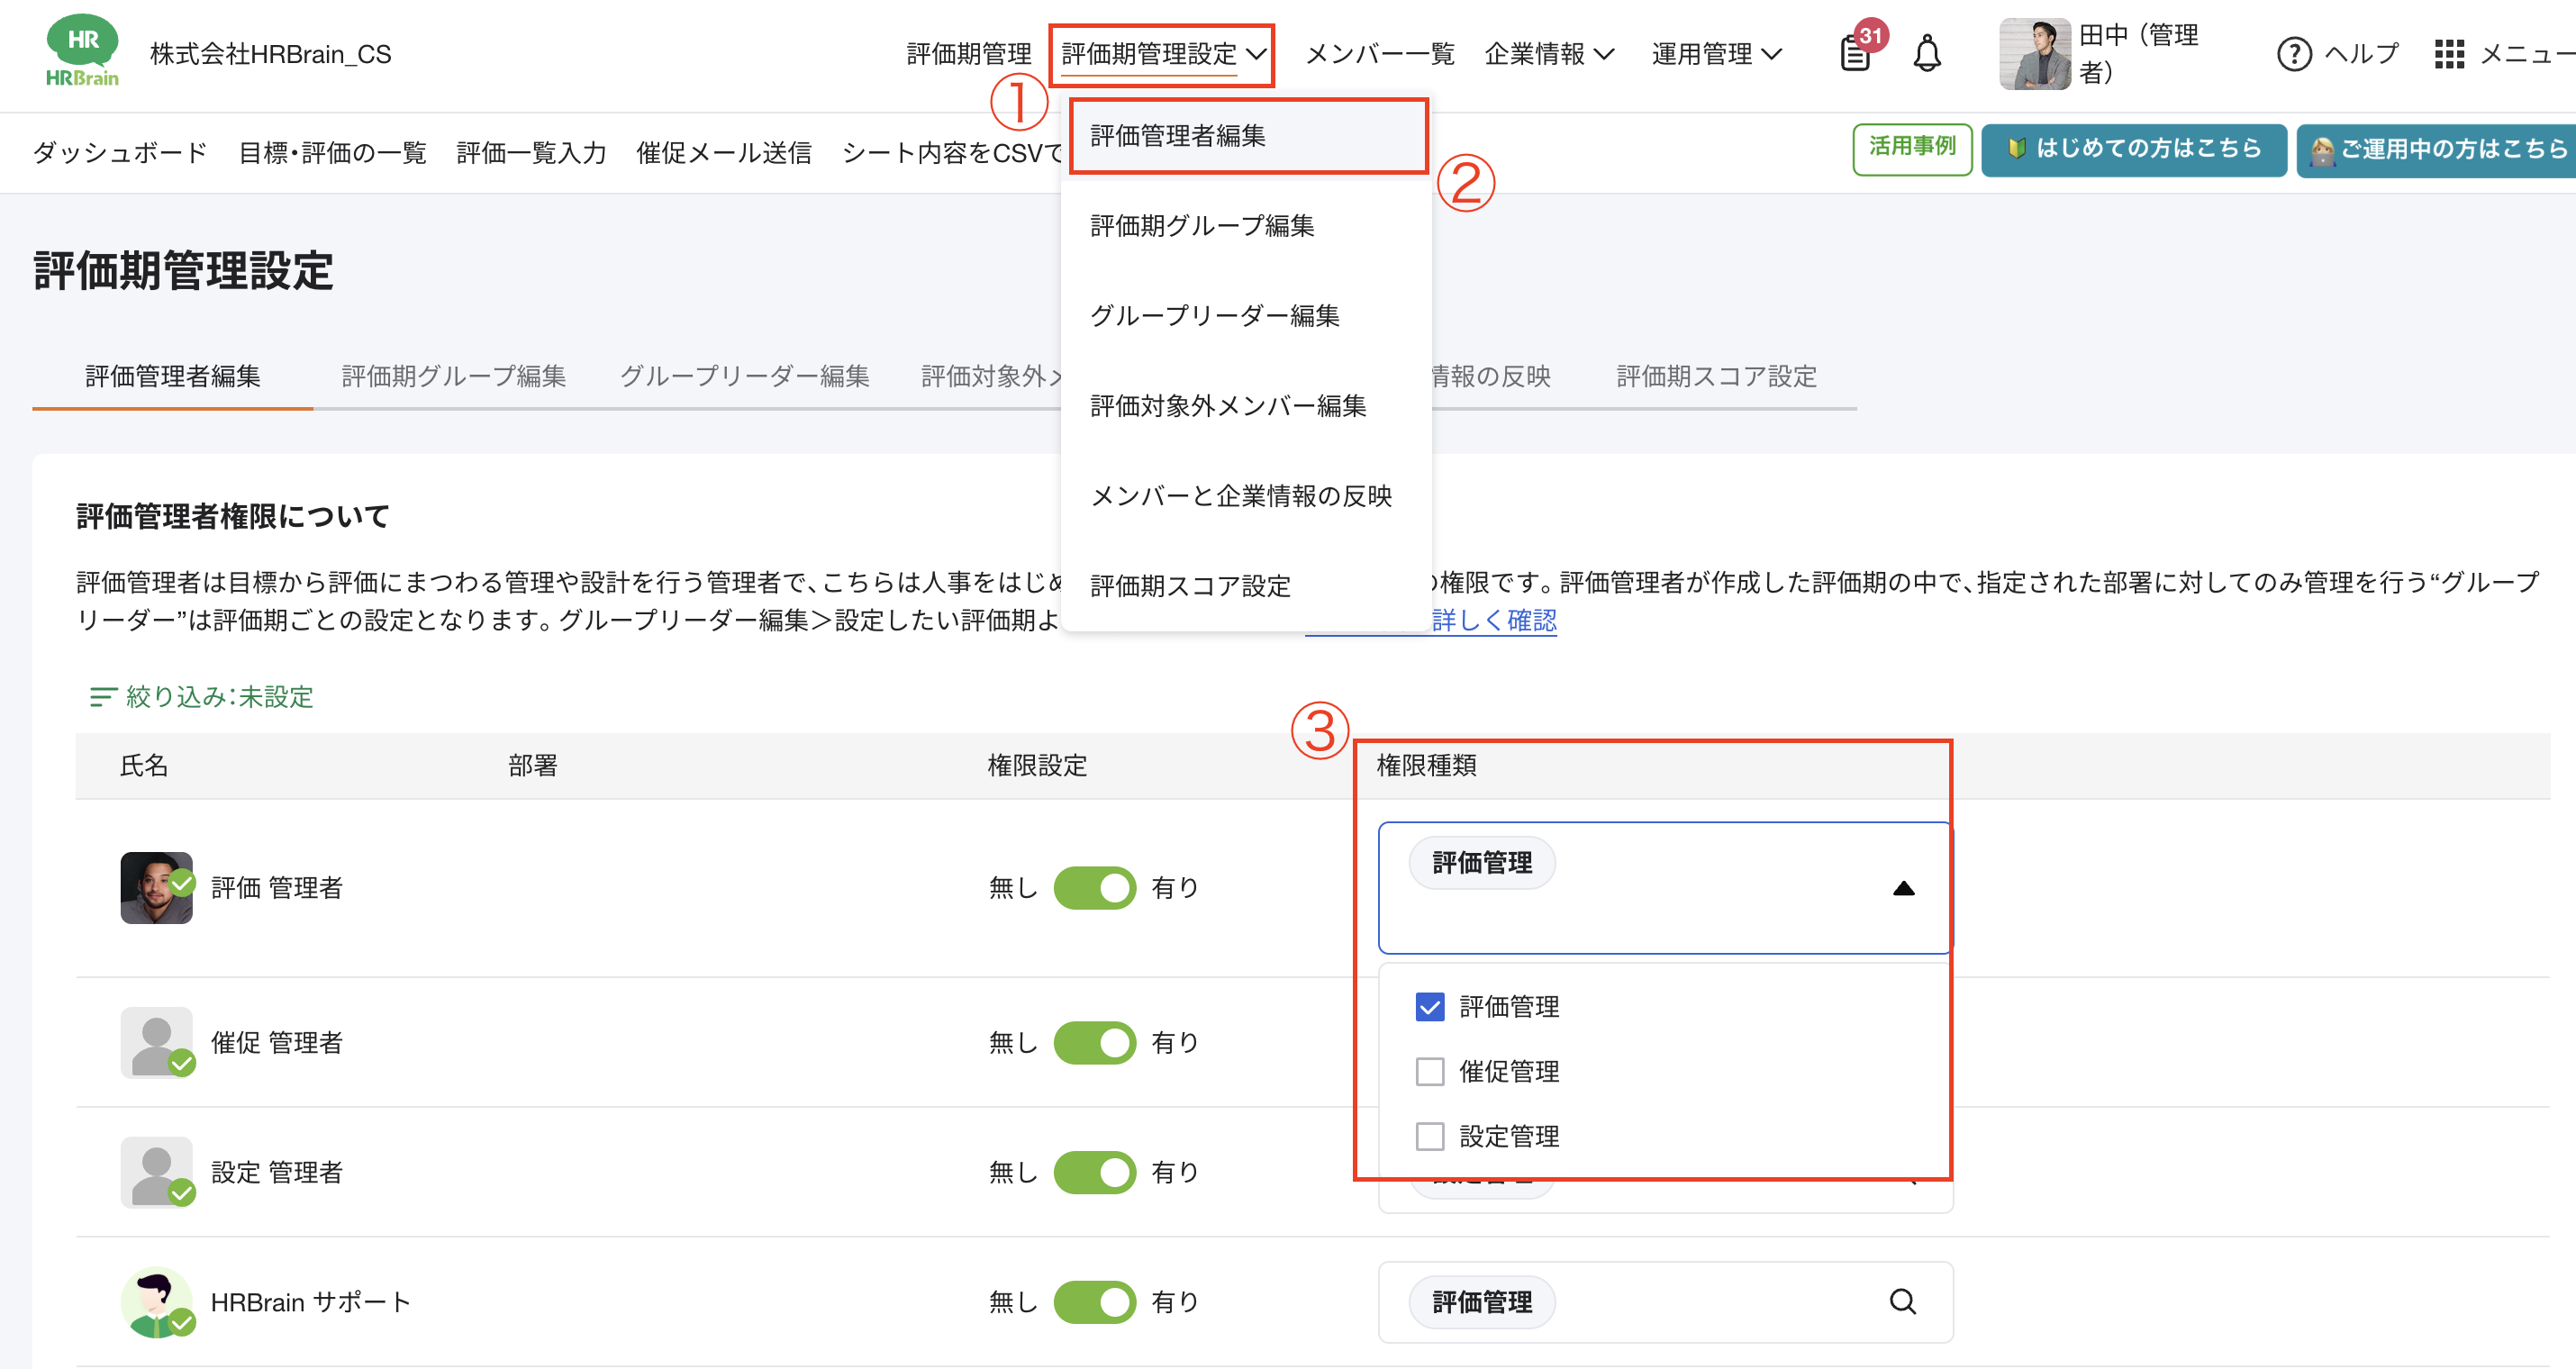
Task: Open the notification bell
Action: coord(1928,54)
